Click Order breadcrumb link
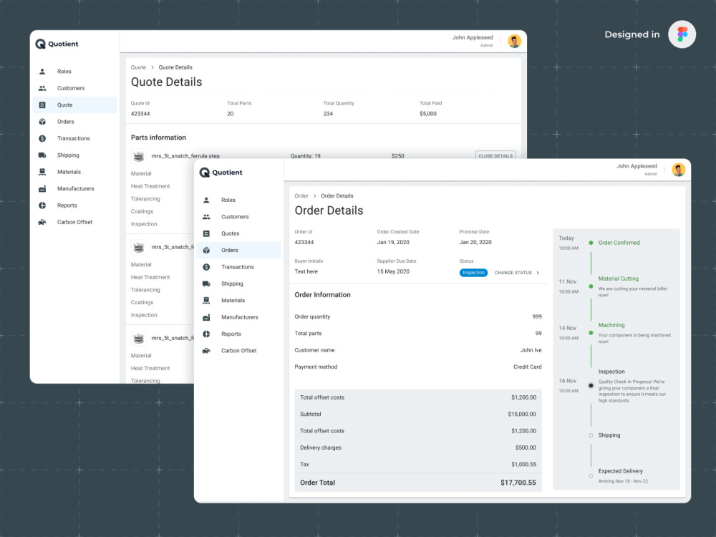 point(301,196)
